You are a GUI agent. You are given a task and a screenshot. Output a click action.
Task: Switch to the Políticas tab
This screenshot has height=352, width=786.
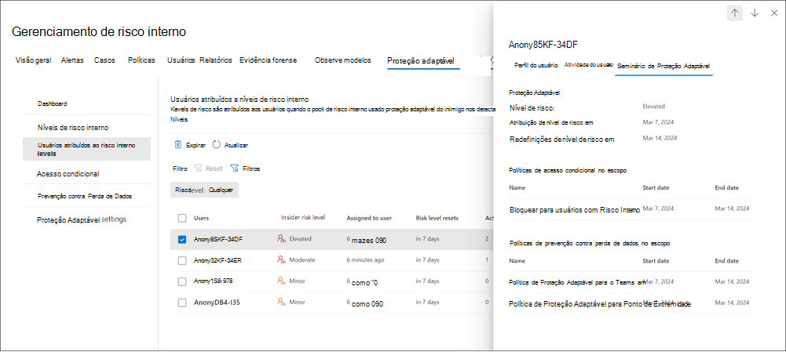[141, 60]
